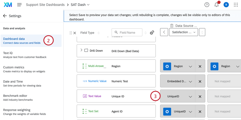The width and height of the screenshot is (241, 120).
Task: Click the field settings gear icon
Action: pyautogui.click(x=152, y=33)
